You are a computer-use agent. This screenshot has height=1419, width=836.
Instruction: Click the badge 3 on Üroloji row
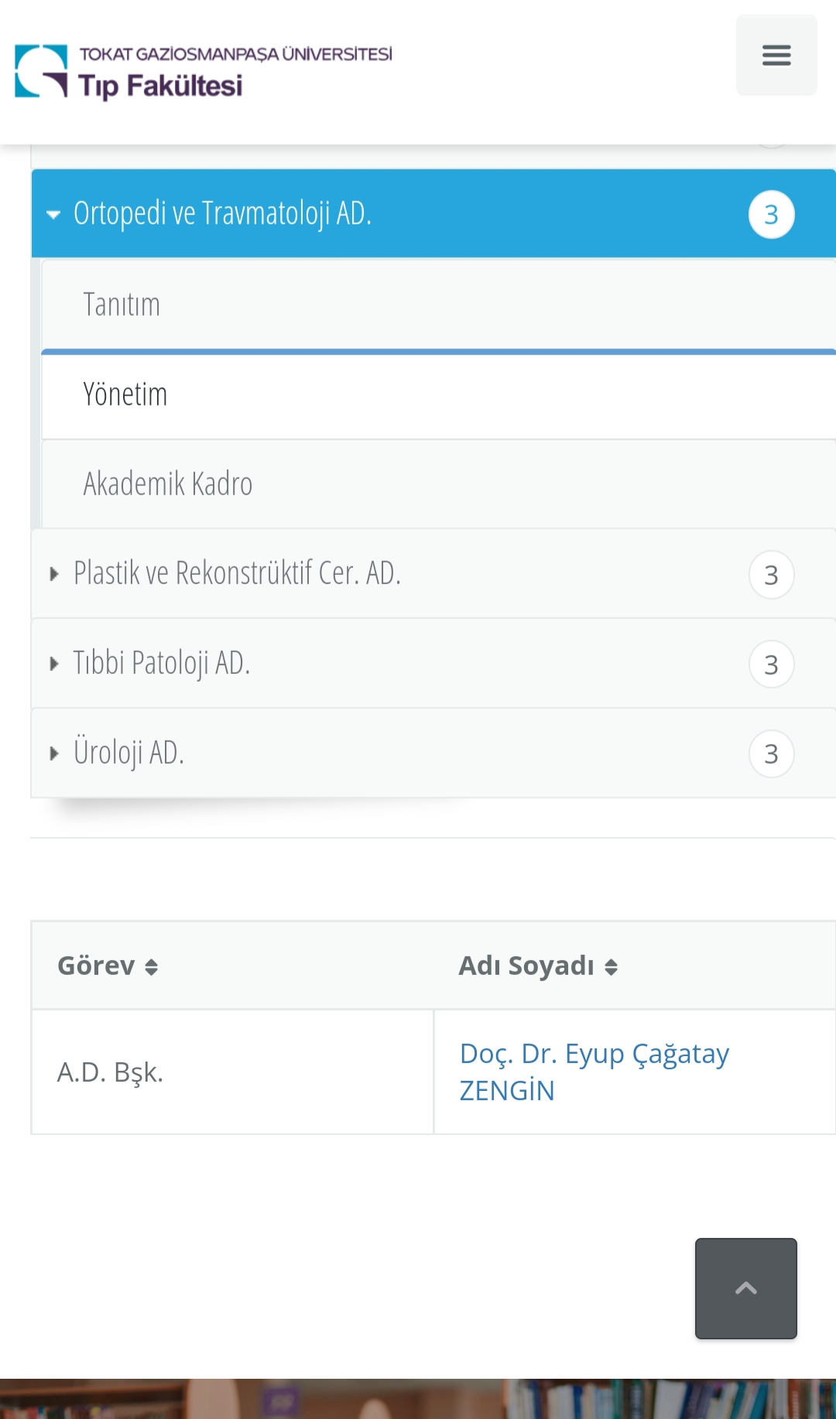pyautogui.click(x=771, y=754)
